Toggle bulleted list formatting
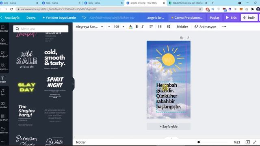 (160, 27)
